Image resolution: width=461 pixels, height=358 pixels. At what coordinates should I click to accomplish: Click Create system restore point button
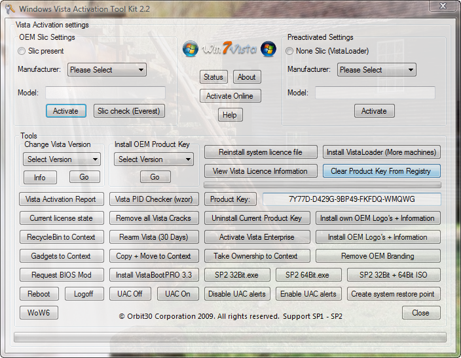(394, 294)
